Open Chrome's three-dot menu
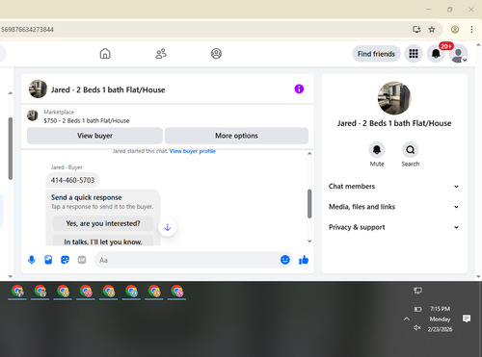The height and width of the screenshot is (357, 482). [471, 30]
